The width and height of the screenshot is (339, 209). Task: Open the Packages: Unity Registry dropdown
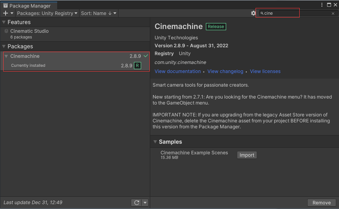click(x=47, y=13)
